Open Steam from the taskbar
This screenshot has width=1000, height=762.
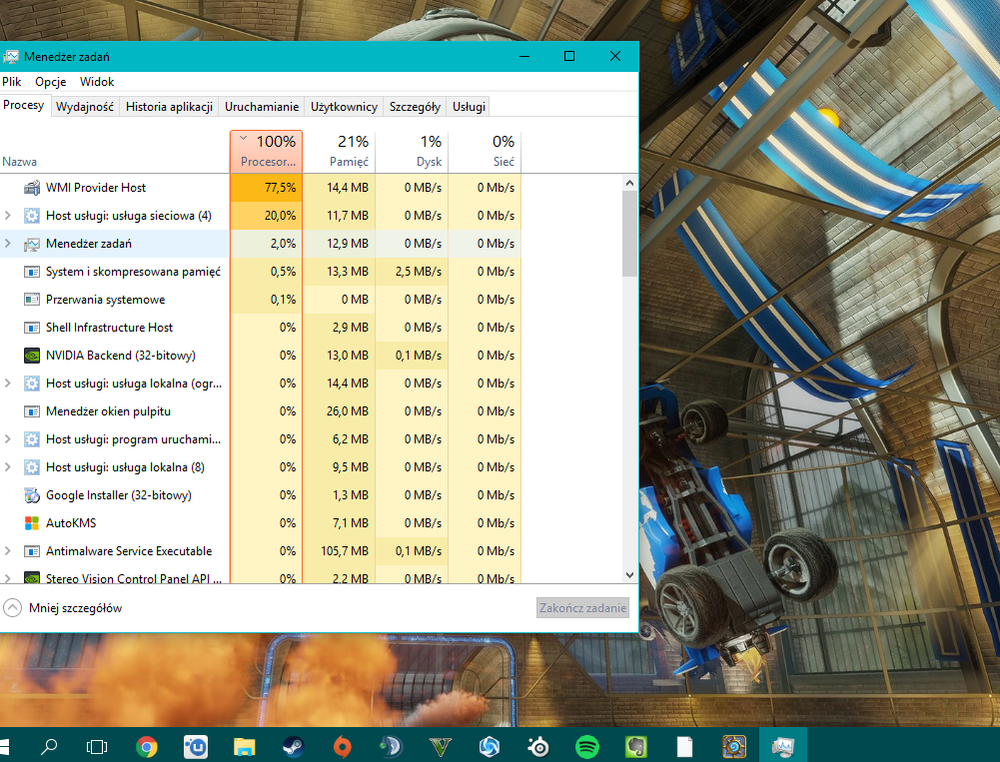(x=294, y=746)
